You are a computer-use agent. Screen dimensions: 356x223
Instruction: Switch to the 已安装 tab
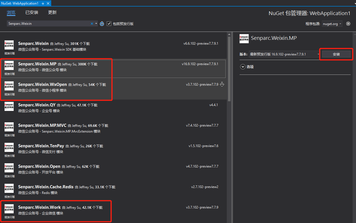[x=32, y=13]
